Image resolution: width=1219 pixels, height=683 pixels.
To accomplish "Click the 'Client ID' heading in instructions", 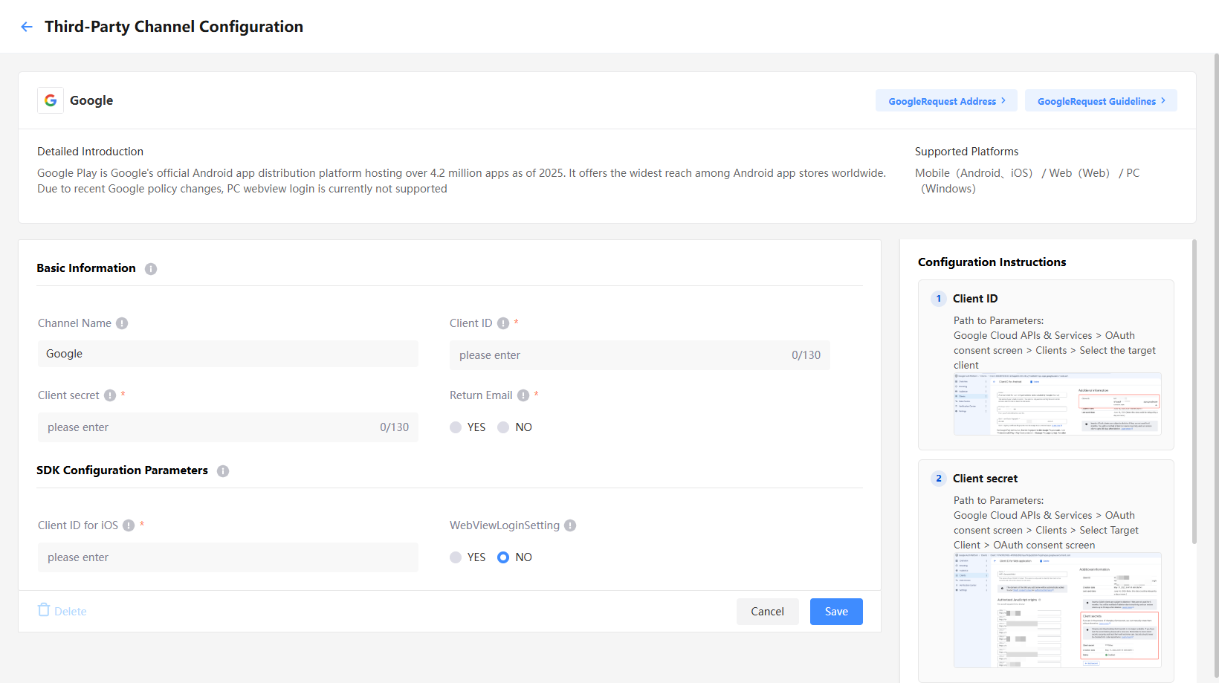I will 975,299.
